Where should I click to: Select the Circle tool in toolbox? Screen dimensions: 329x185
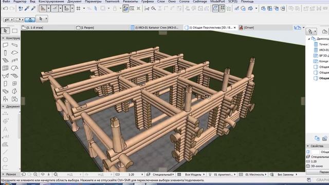tap(6, 160)
